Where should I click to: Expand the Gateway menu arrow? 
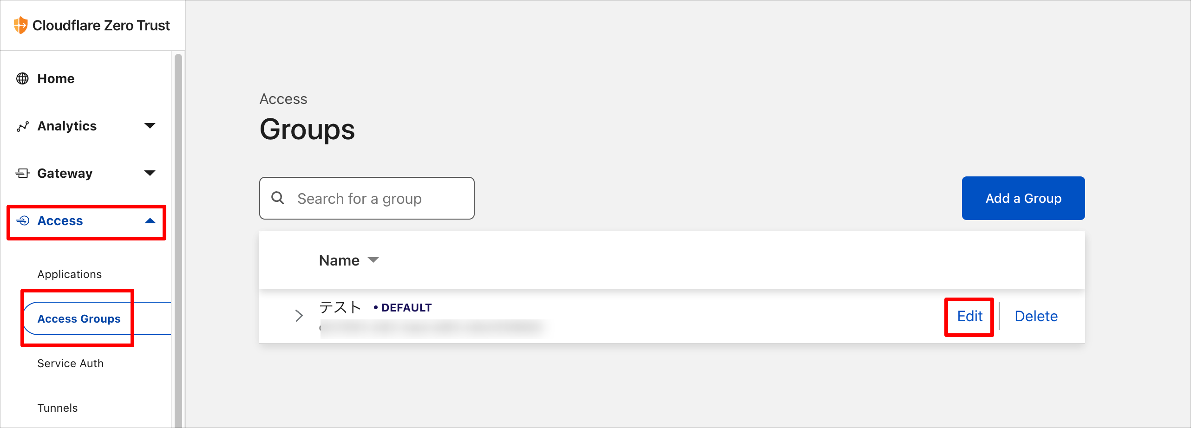click(x=150, y=173)
